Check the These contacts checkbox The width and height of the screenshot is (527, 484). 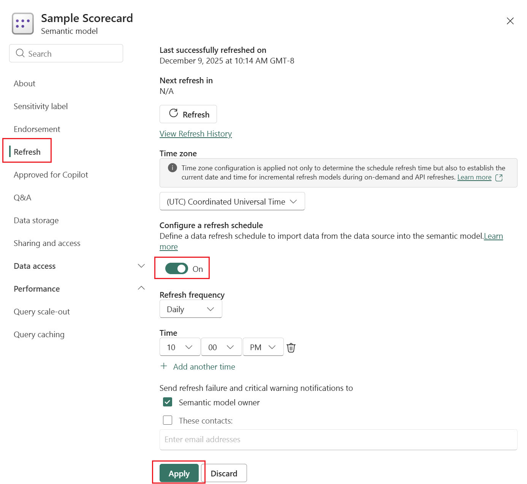(167, 420)
